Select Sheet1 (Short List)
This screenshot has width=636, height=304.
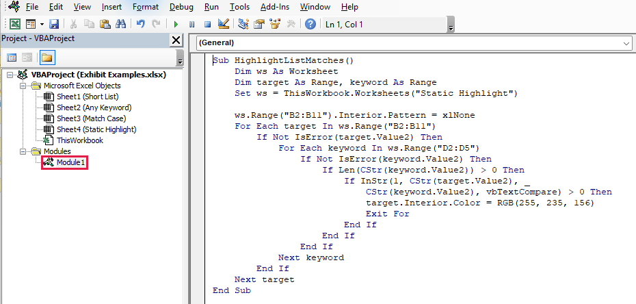coord(88,97)
